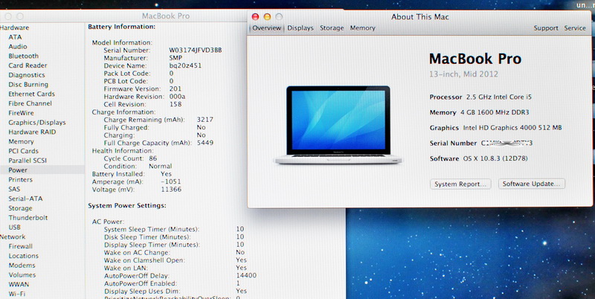This screenshot has height=299, width=595.
Task: Click the Charge Remaining value 3217
Action: click(x=205, y=120)
